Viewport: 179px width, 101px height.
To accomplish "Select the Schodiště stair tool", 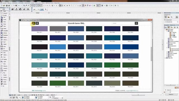I will pyautogui.click(x=4, y=31).
